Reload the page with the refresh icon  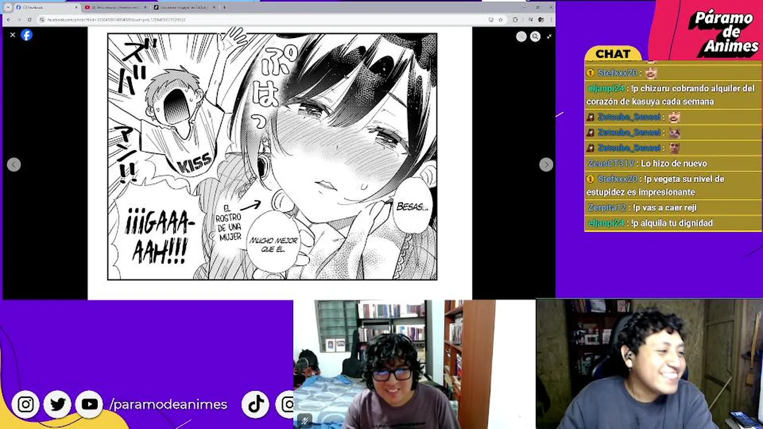30,20
